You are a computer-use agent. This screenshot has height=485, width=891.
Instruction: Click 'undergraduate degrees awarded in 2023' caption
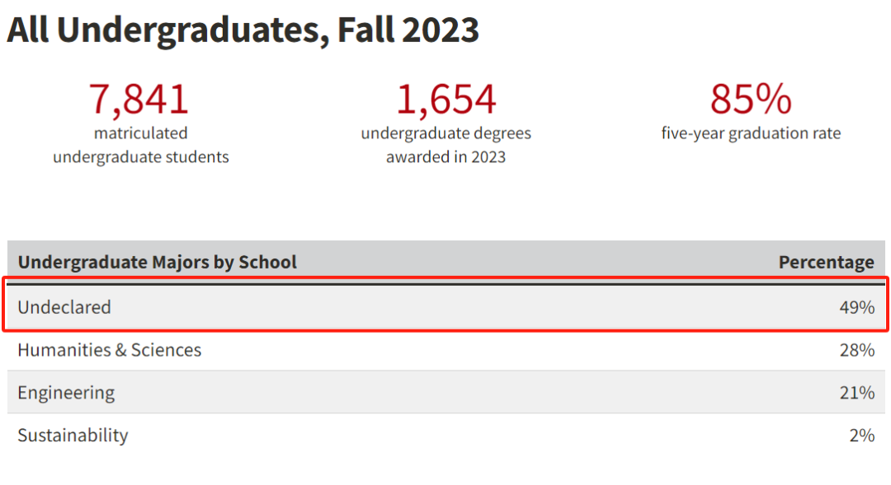point(445,145)
